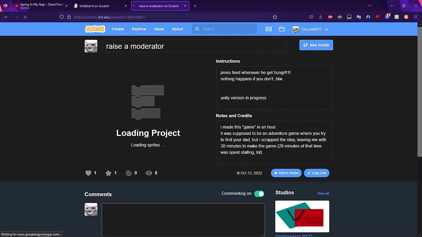Open the browser tab list chevron
This screenshot has width=422, height=237.
(x=370, y=6)
